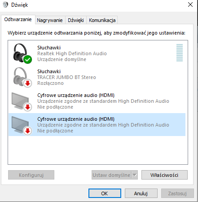Click the Realtek volume level meter
This screenshot has width=198, height=202.
[x=180, y=53]
